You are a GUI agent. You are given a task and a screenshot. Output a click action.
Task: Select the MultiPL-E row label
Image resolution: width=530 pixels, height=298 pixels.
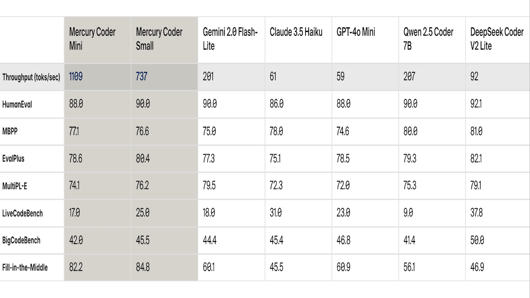(x=15, y=186)
